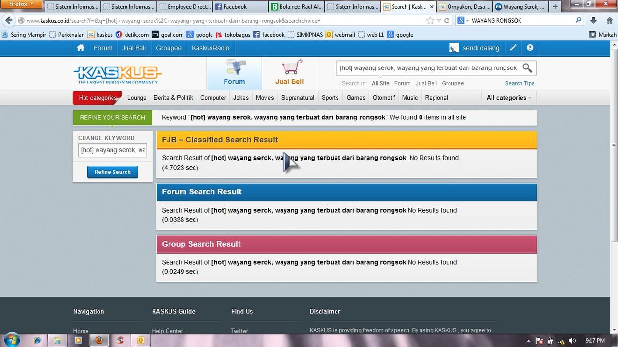
Task: Go back using the browser back arrow
Action: [8, 21]
